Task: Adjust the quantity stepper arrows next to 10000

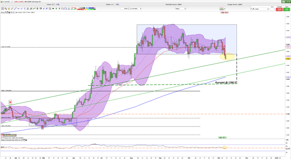Action: [x=129, y=9]
